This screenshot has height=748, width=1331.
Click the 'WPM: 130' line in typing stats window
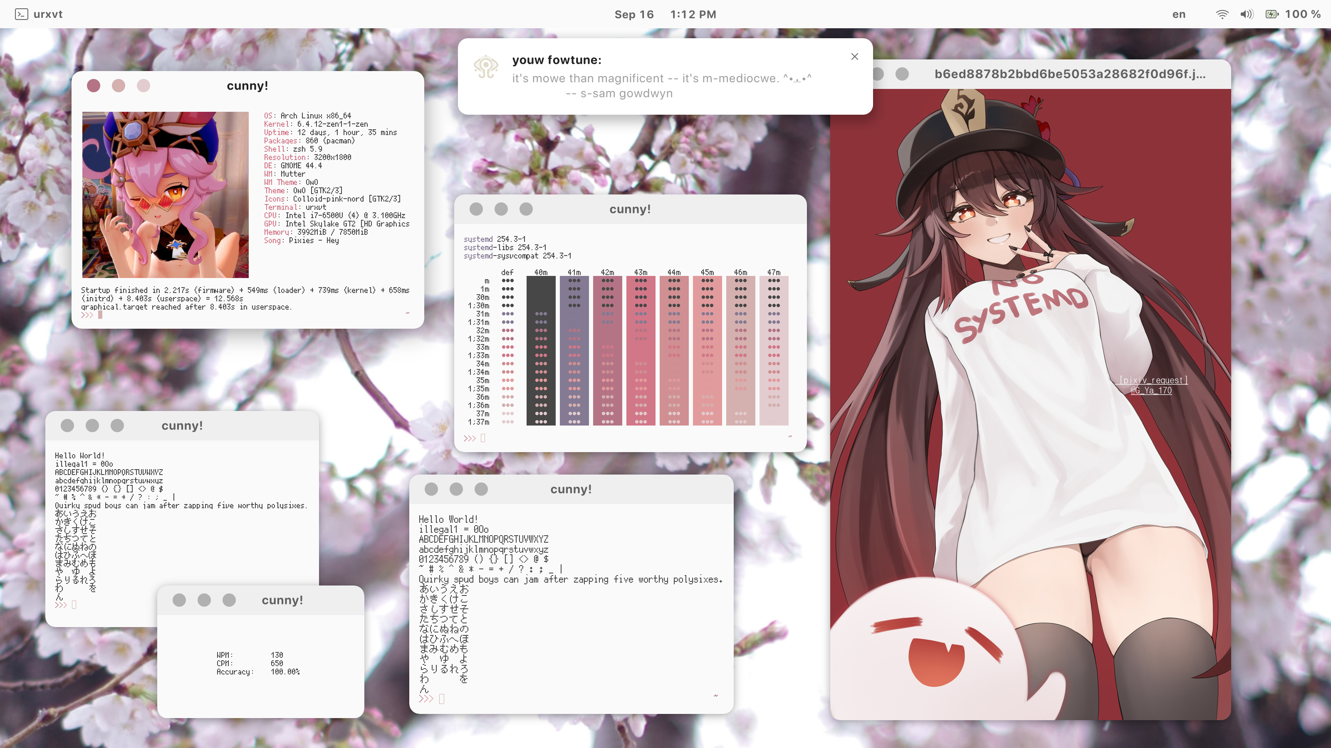coord(250,654)
